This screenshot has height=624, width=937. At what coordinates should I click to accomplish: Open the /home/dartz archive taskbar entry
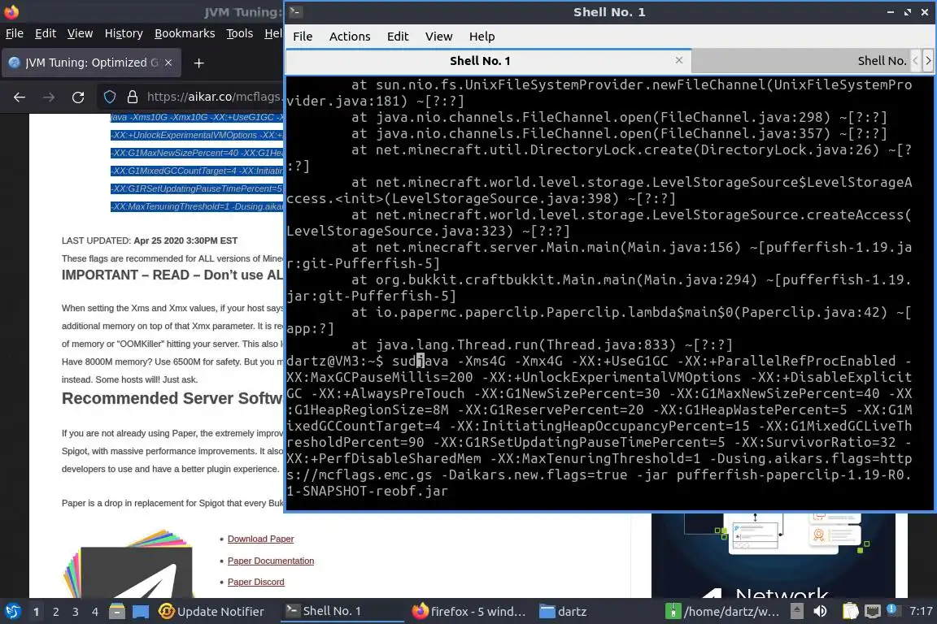pos(722,612)
